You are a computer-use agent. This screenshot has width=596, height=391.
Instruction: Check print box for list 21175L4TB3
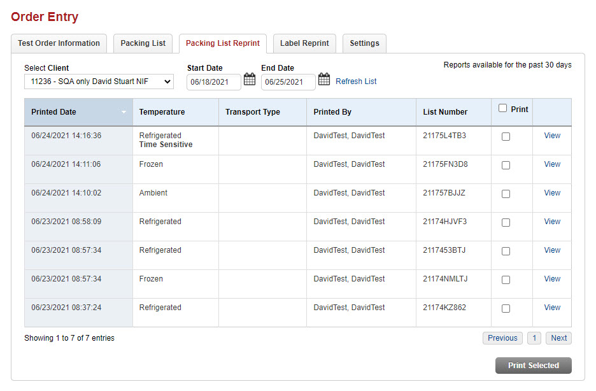tap(506, 136)
